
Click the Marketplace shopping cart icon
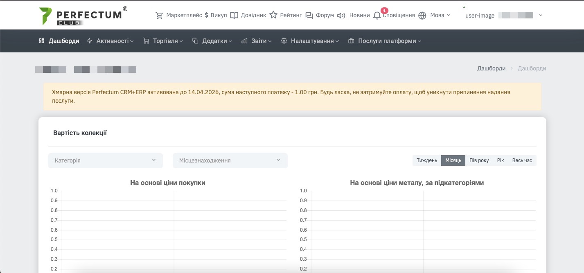[x=159, y=16]
